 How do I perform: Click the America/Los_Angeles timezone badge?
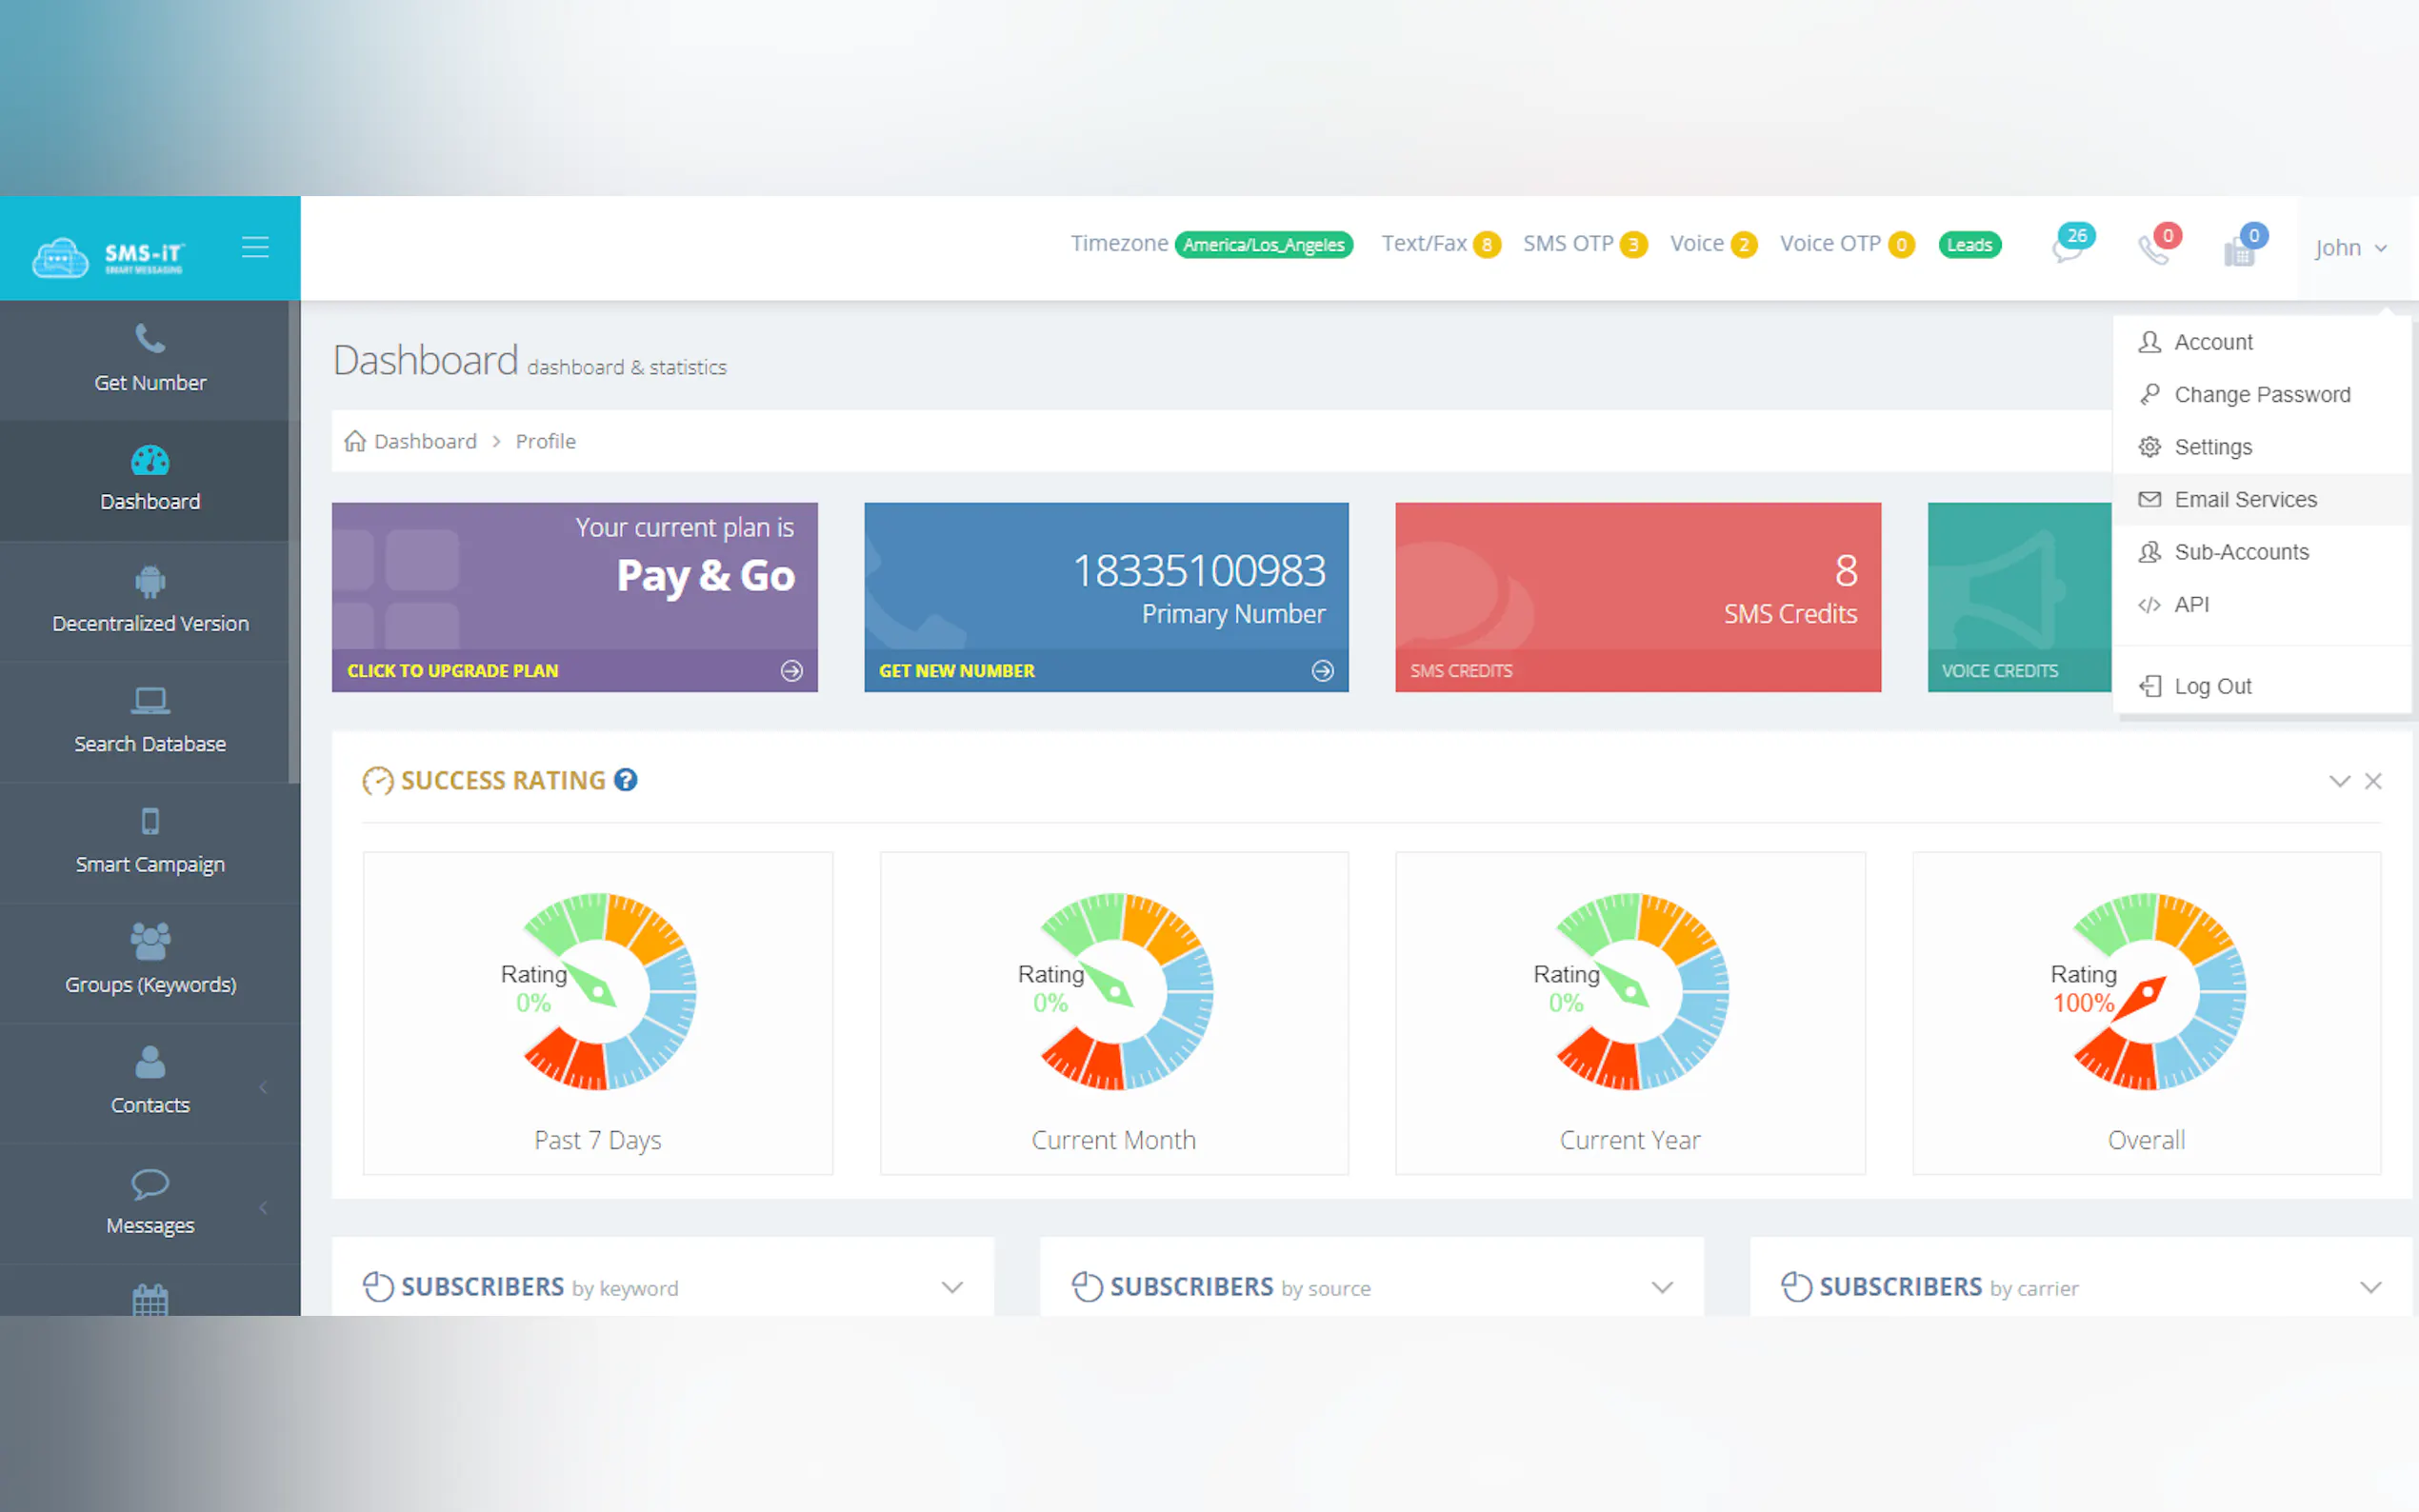[1263, 245]
